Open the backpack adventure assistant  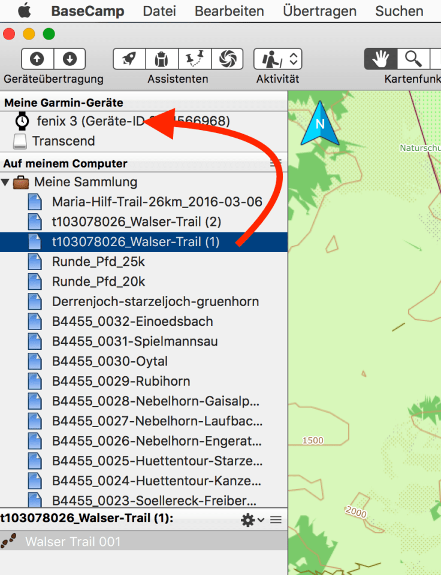pos(162,59)
